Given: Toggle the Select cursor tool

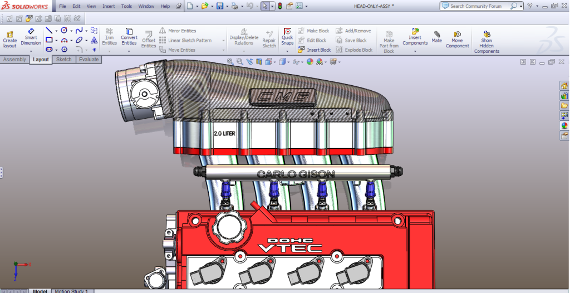Looking at the screenshot, I should [x=265, y=6].
